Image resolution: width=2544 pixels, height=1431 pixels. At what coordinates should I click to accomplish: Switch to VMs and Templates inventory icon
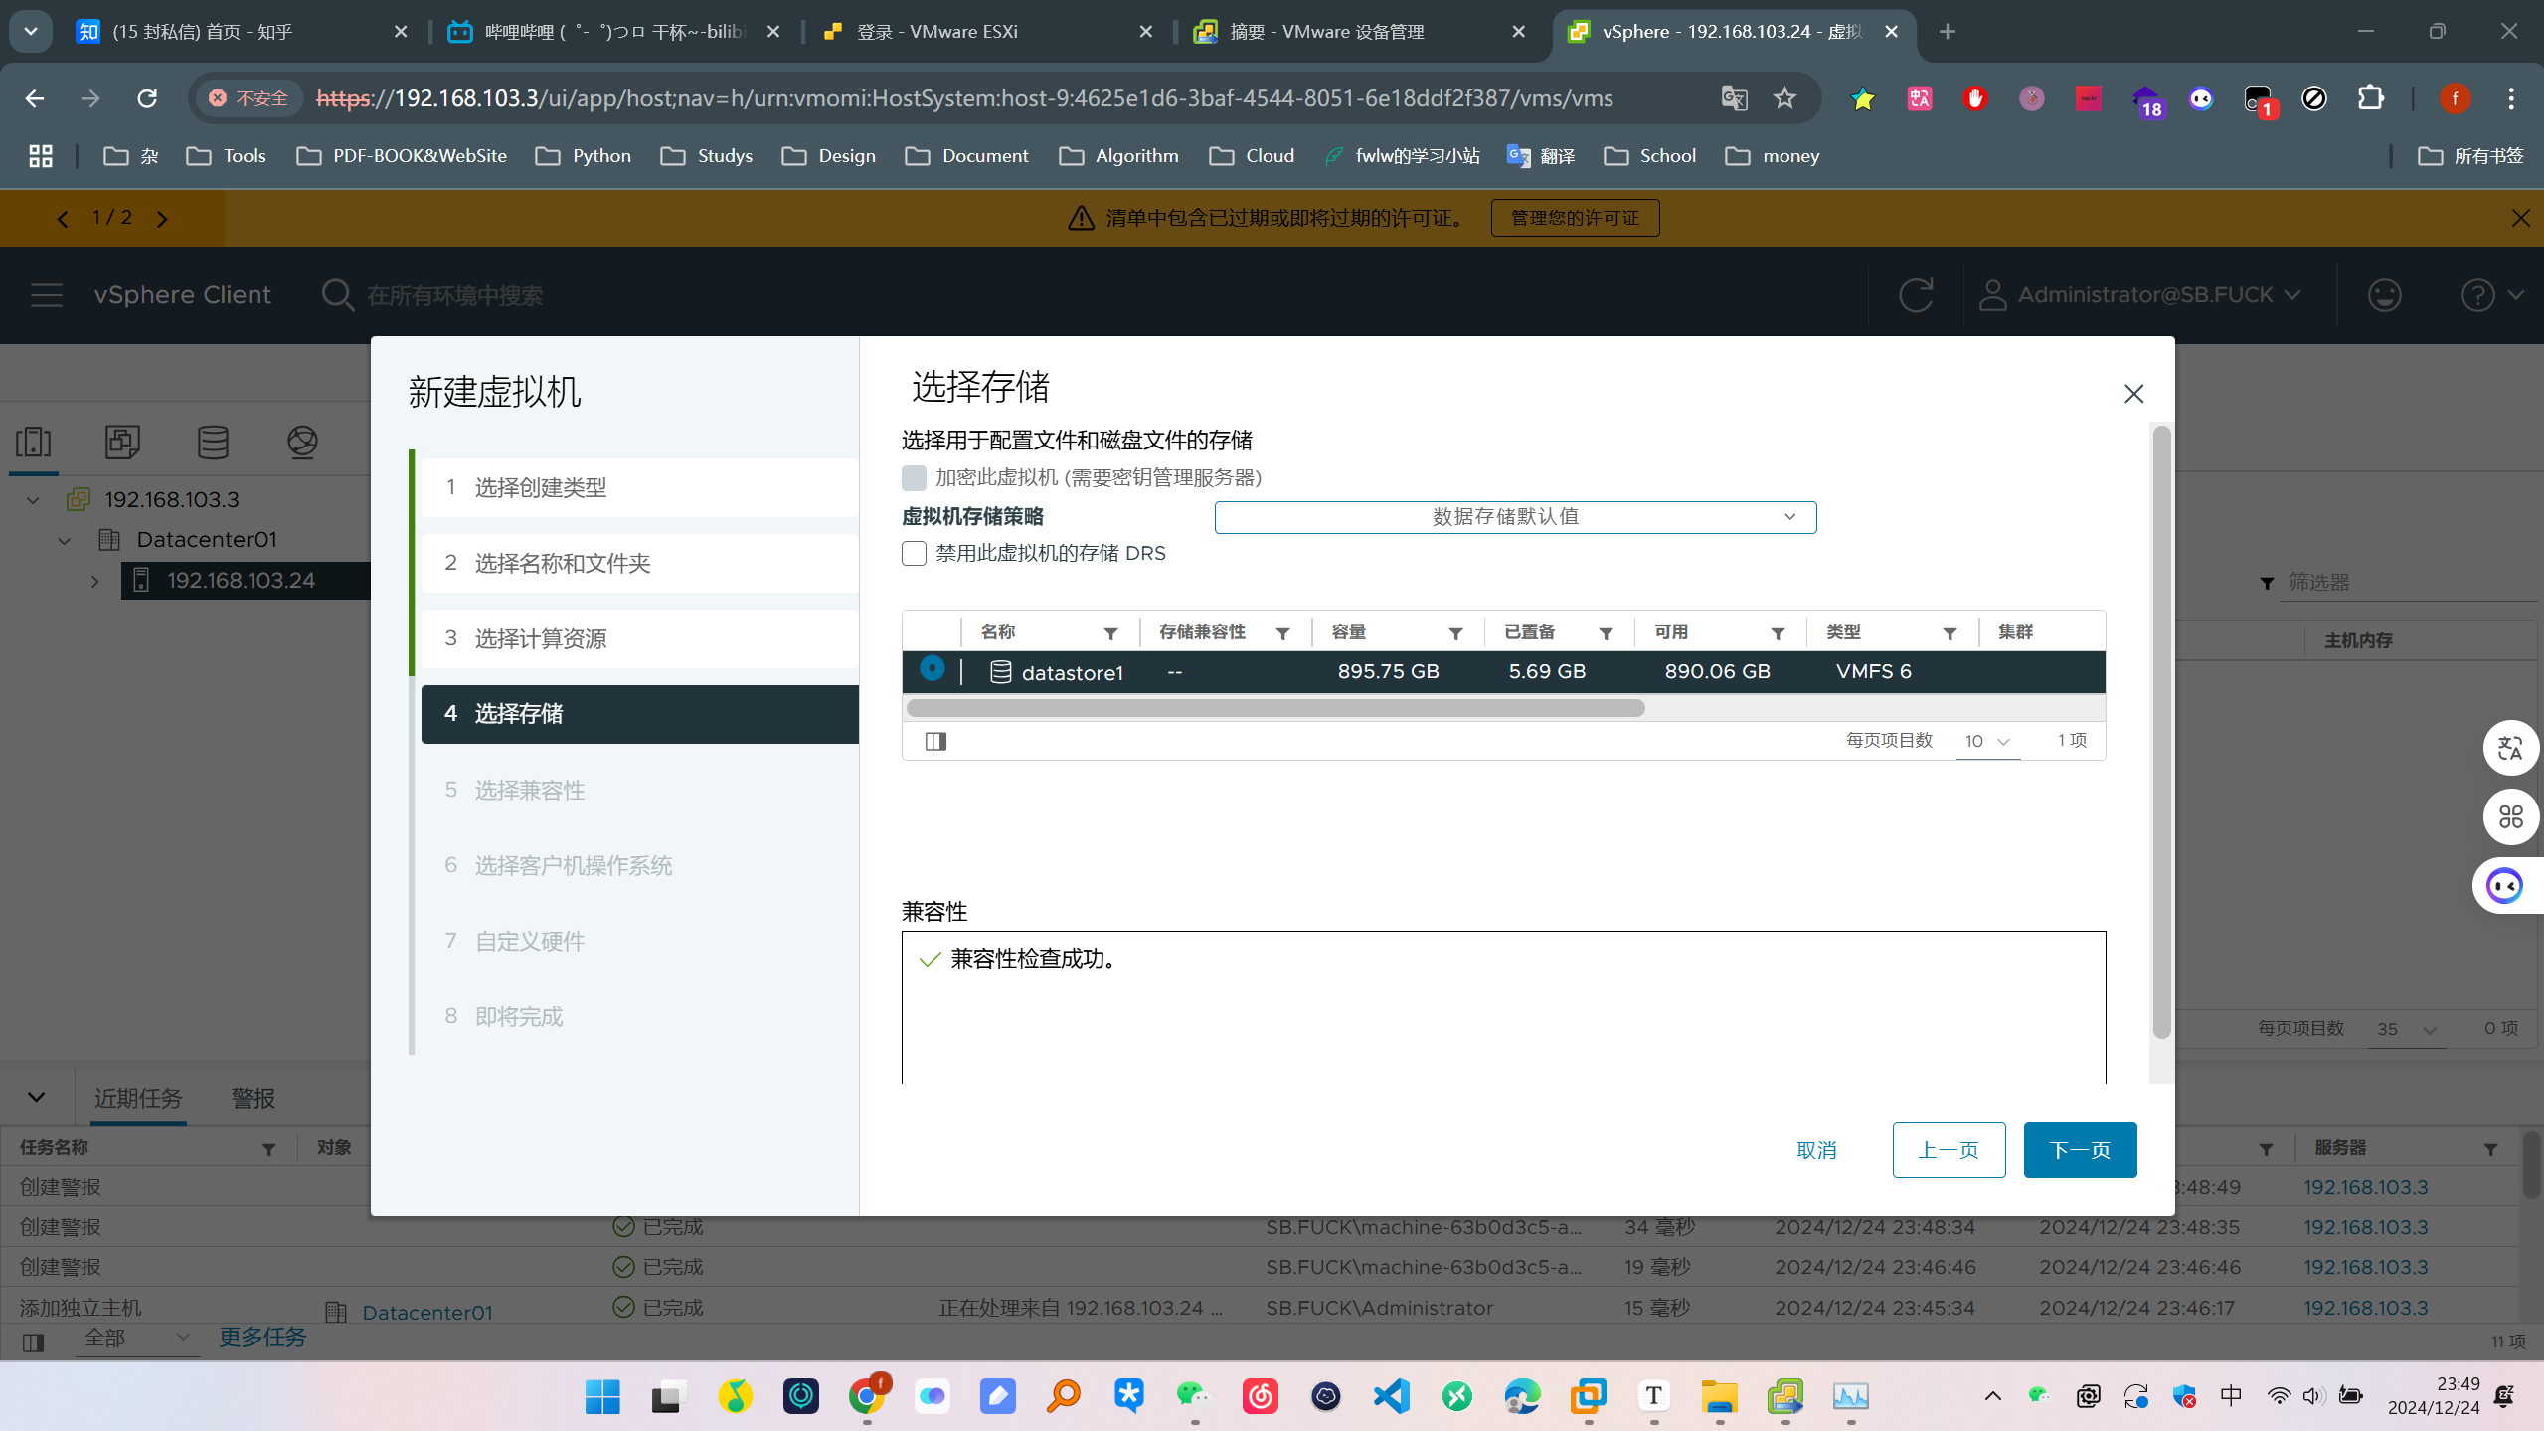coord(123,442)
